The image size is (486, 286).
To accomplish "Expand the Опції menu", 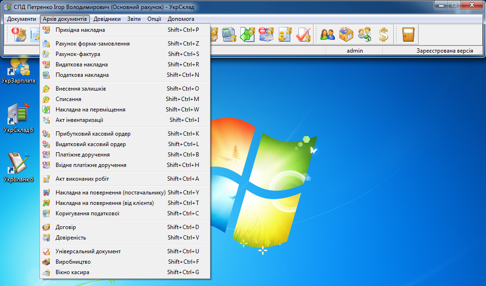I will coord(154,19).
